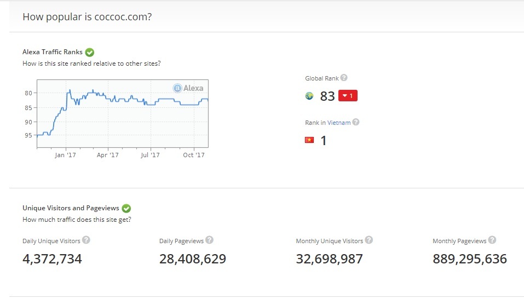Click the global rank number 83
524x299 pixels.
327,96
